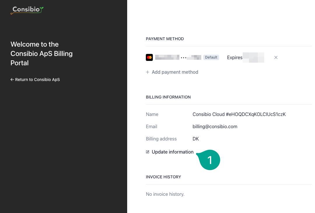Click the PAYMENT METHOD heading
The height and width of the screenshot is (213, 315).
coord(165,39)
